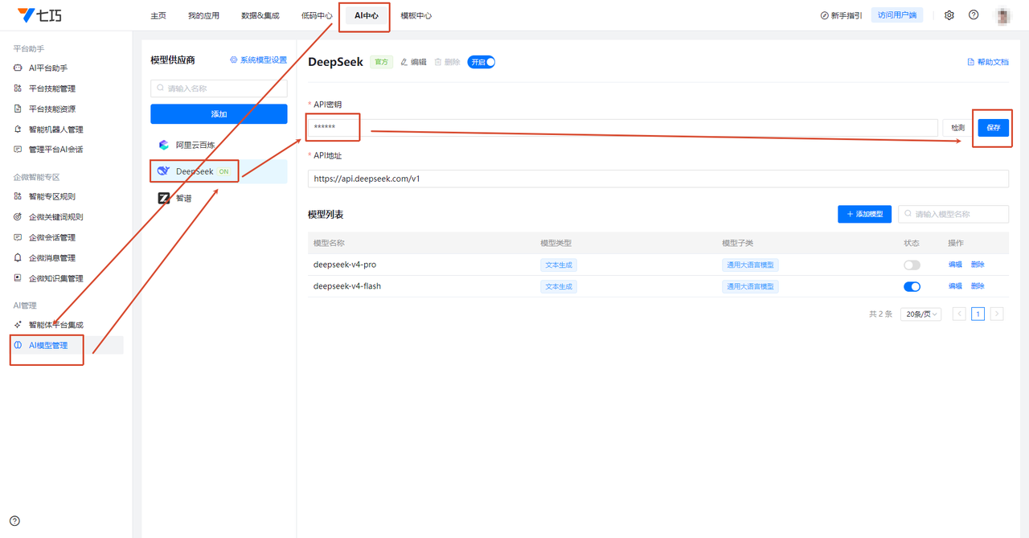The width and height of the screenshot is (1029, 538).
Task: Toggle the DeepSeek 开启 switch
Action: (x=482, y=62)
